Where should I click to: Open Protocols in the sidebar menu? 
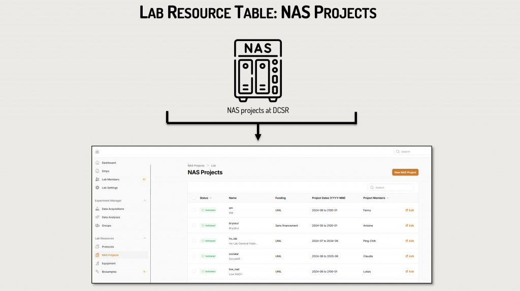point(108,247)
